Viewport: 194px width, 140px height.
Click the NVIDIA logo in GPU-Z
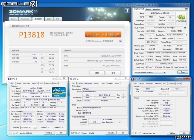point(181,19)
